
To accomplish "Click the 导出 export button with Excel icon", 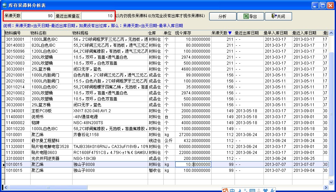I will coord(251,16).
